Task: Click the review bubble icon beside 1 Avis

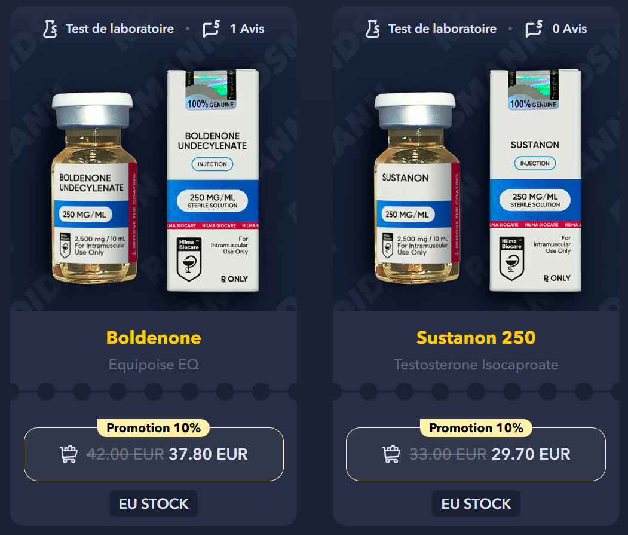Action: pos(211,29)
